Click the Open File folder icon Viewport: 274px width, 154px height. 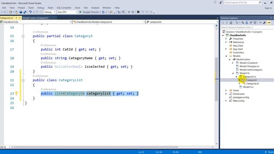click(x=17, y=12)
